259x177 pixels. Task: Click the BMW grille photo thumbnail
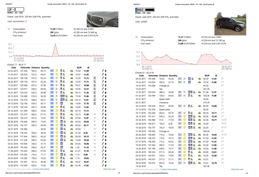pos(102,19)
